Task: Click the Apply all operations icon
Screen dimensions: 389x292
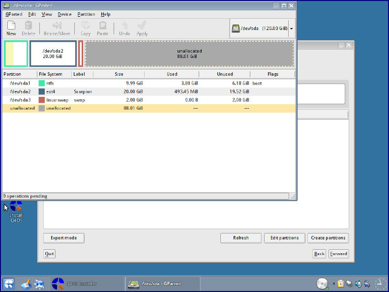Action: [142, 29]
